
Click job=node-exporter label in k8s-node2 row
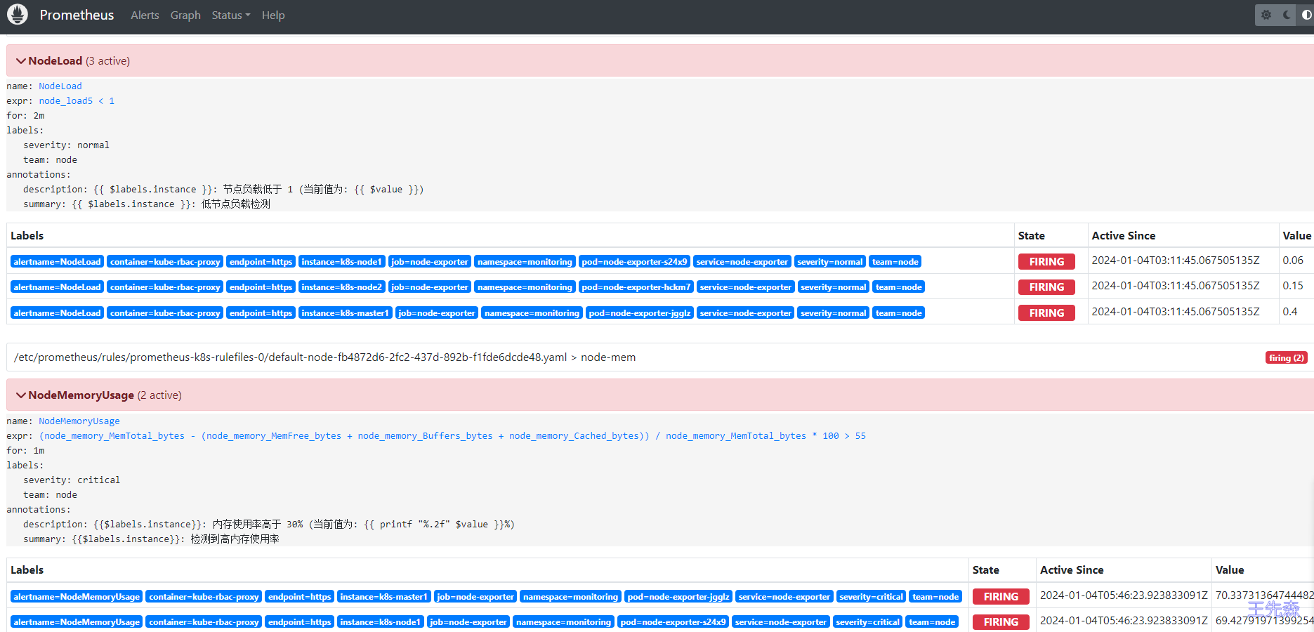tap(430, 287)
